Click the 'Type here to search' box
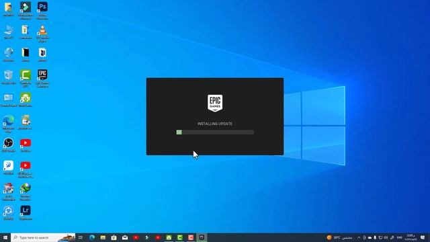Viewport: 430px width, 242px height. [x=43, y=237]
